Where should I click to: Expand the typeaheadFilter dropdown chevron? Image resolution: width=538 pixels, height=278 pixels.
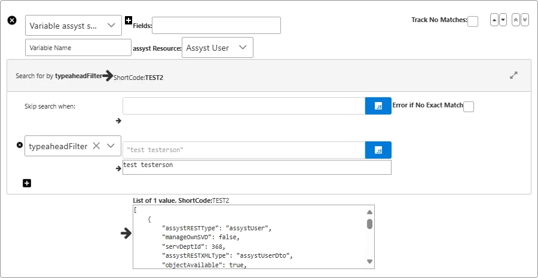point(111,146)
